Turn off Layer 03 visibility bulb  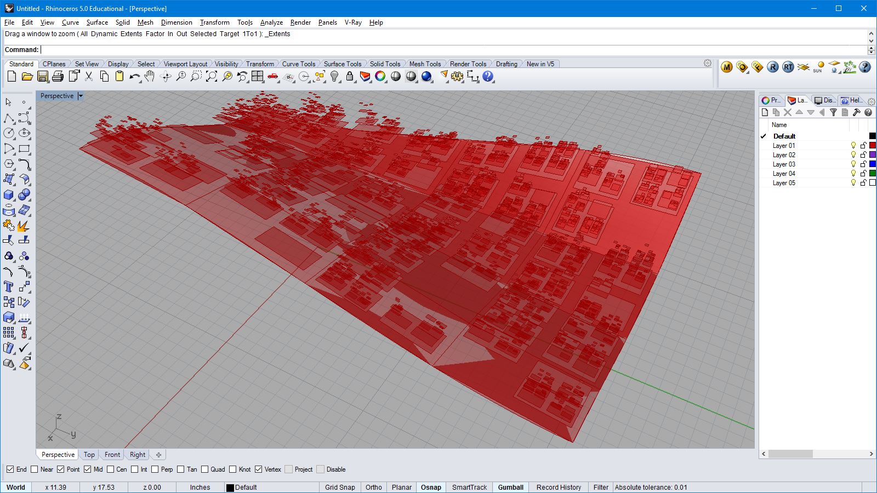(x=853, y=164)
